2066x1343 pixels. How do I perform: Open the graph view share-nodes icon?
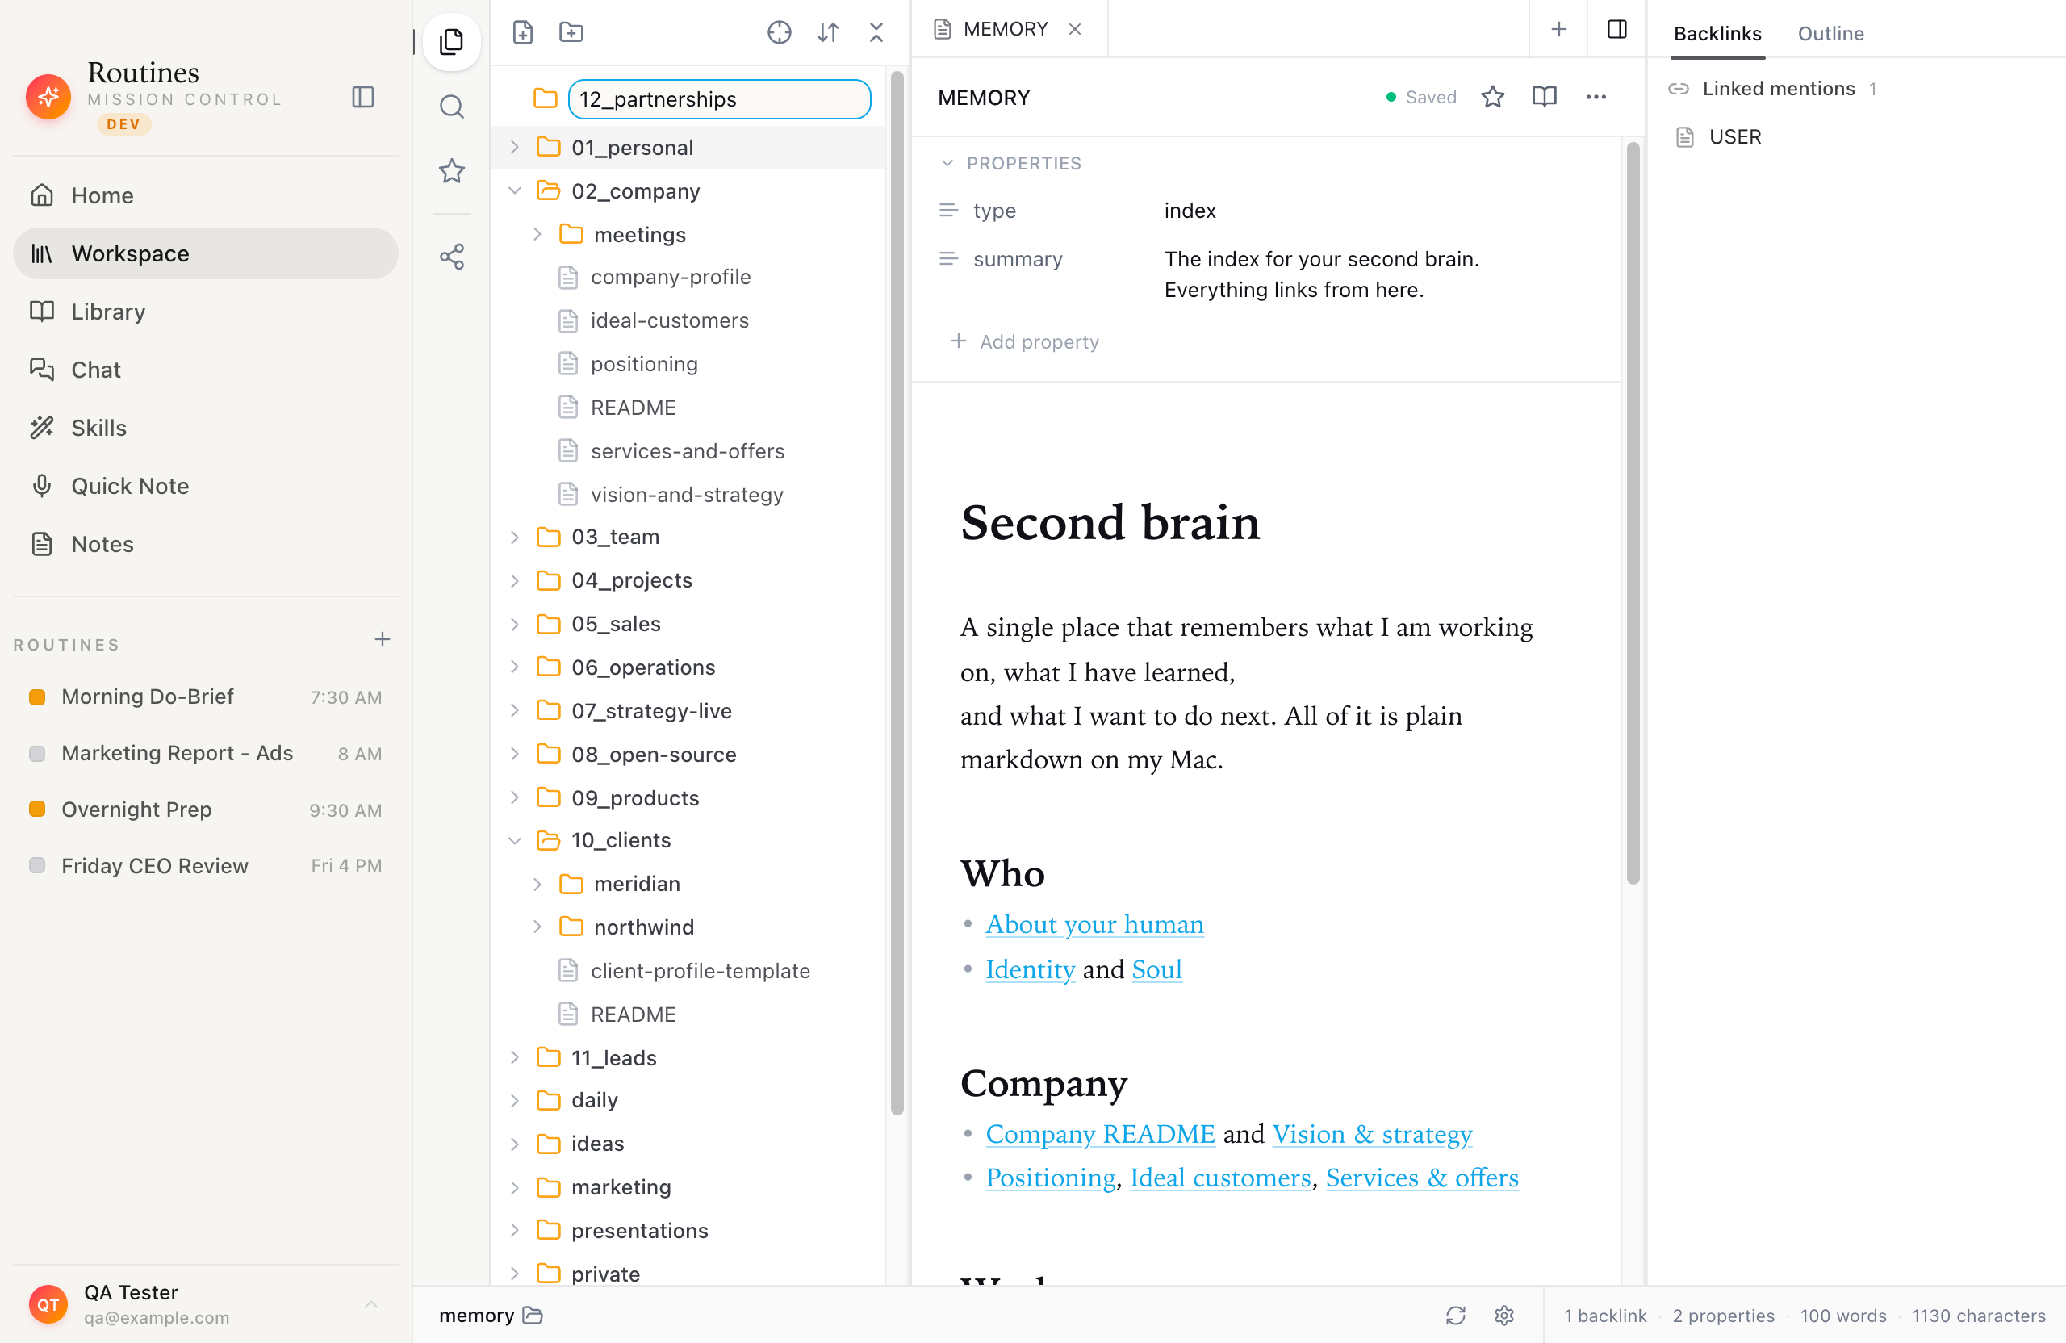coord(451,256)
